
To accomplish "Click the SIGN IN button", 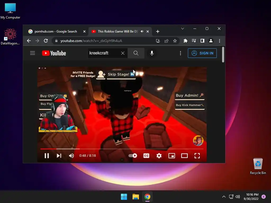I will pyautogui.click(x=202, y=53).
